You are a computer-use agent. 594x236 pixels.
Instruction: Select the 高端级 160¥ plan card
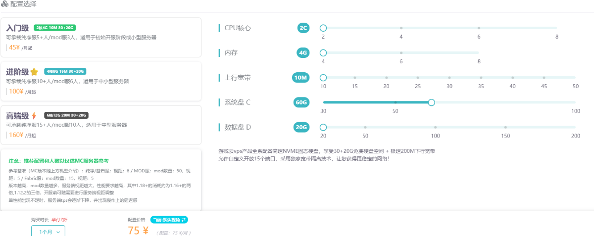pos(101,126)
